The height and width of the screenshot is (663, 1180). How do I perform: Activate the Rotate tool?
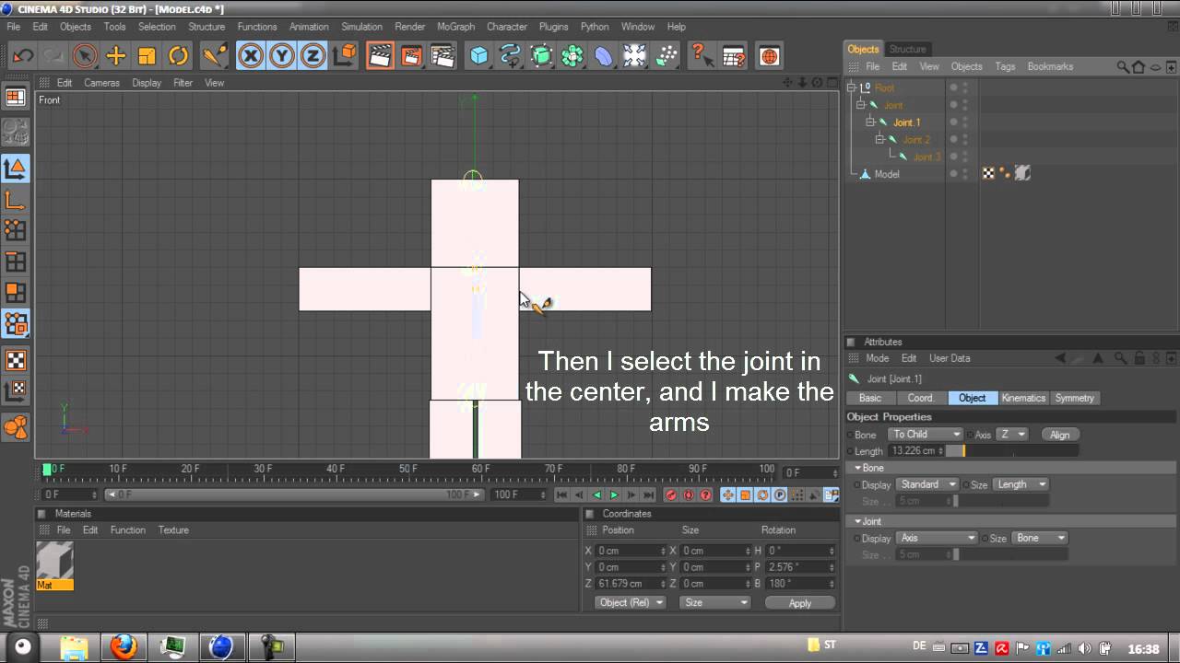[x=179, y=56]
